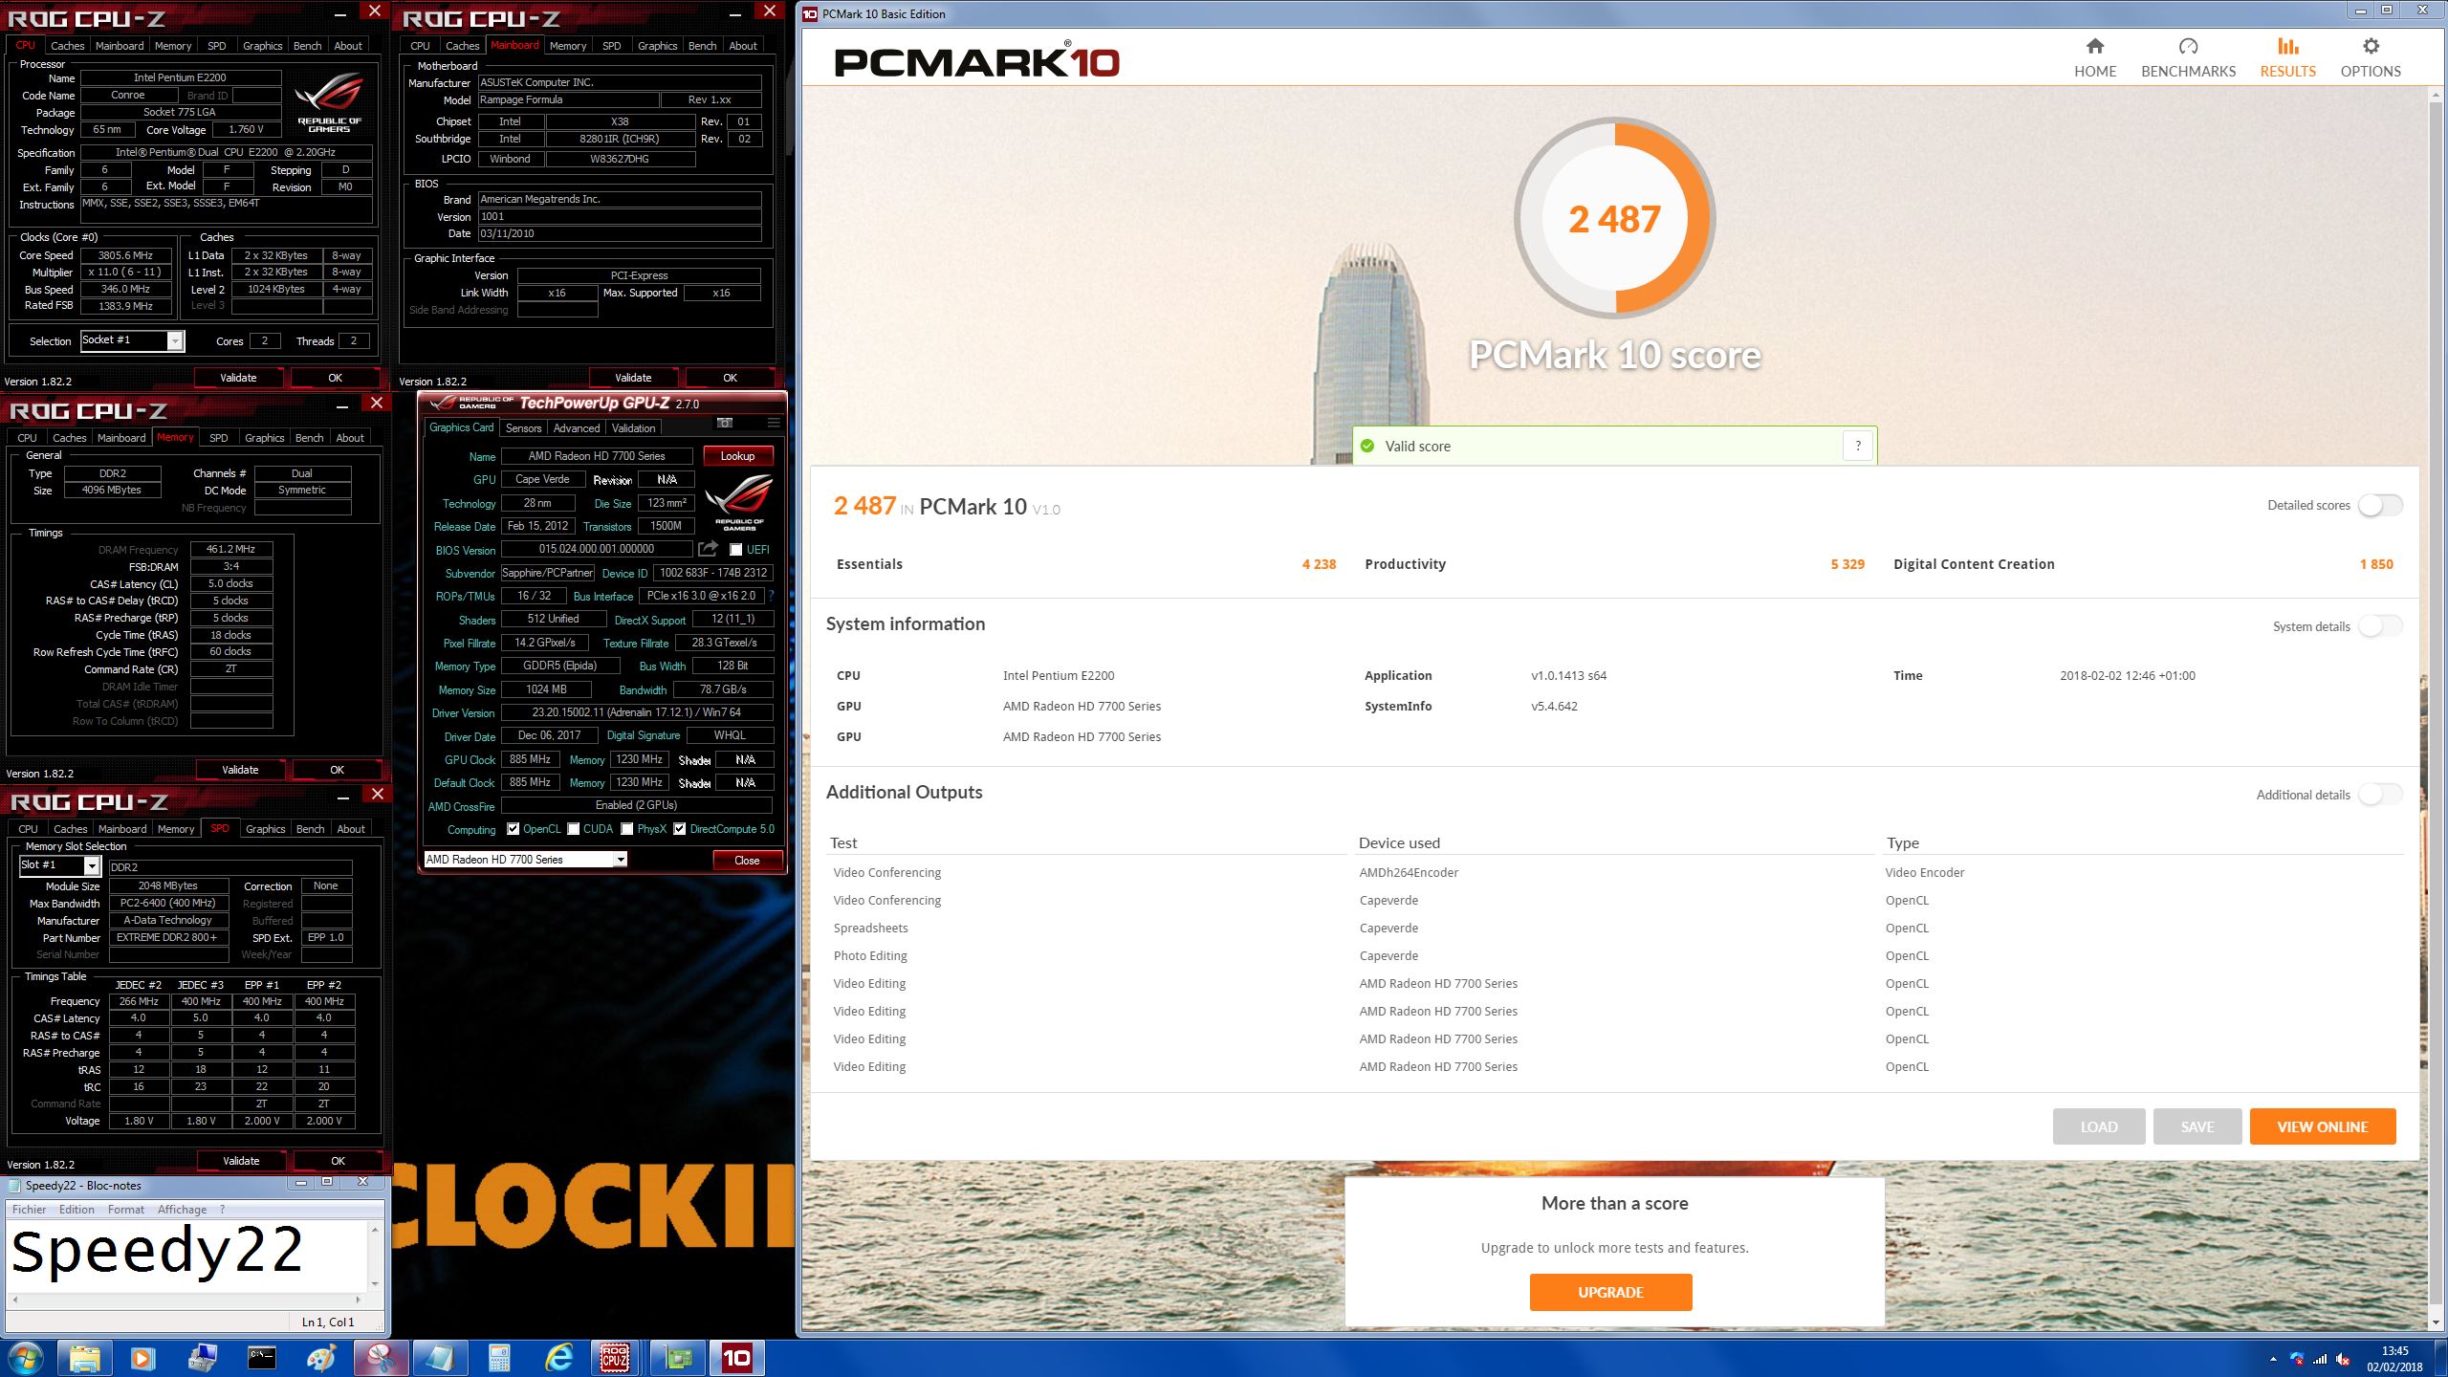This screenshot has width=2448, height=1377.
Task: Click the valid score help question mark
Action: point(1857,446)
